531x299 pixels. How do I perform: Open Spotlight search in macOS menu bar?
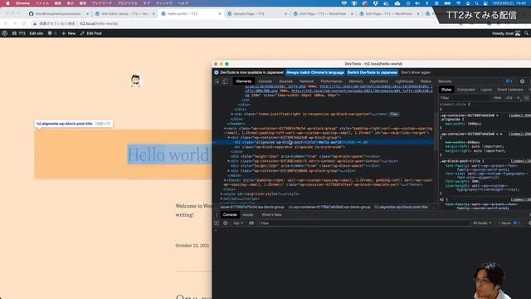476,3
